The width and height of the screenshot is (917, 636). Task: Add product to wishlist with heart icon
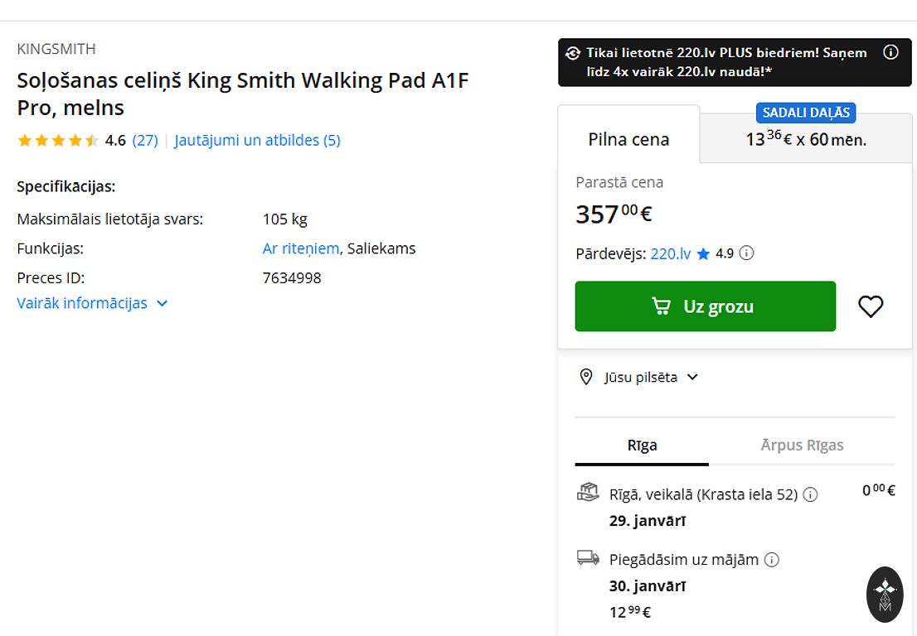coord(870,306)
